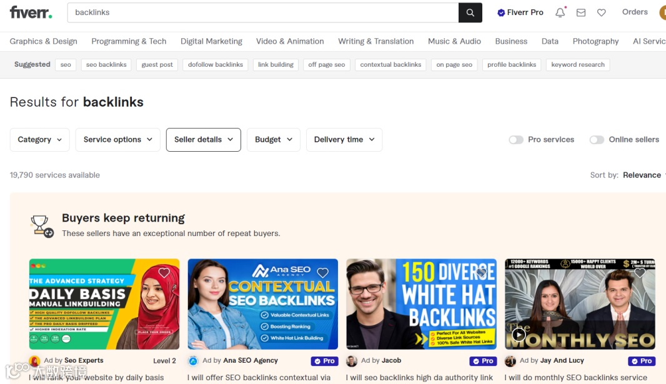Open the Data category

[550, 41]
